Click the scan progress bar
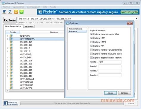The image size is (141, 109). [72, 103]
